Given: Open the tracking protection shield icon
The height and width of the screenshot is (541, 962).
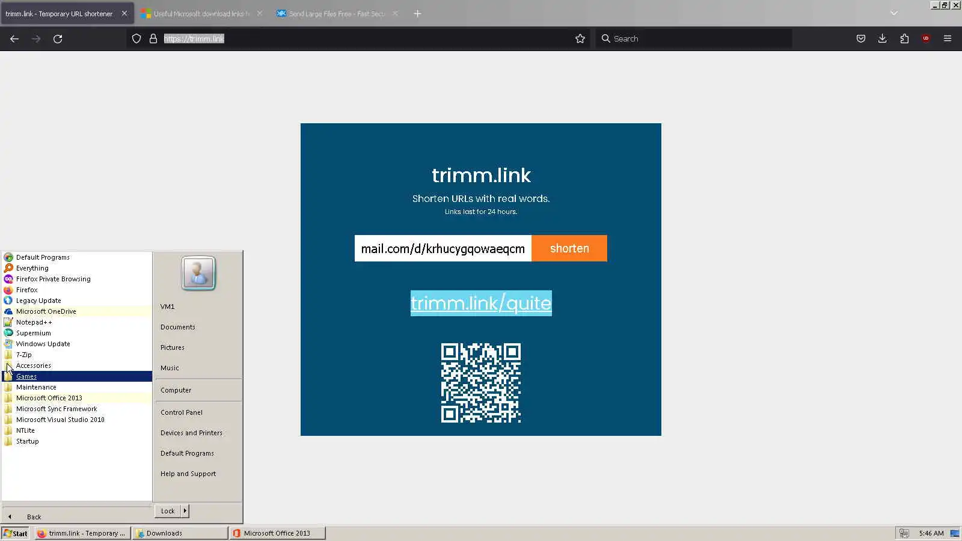Looking at the screenshot, I should point(136,38).
